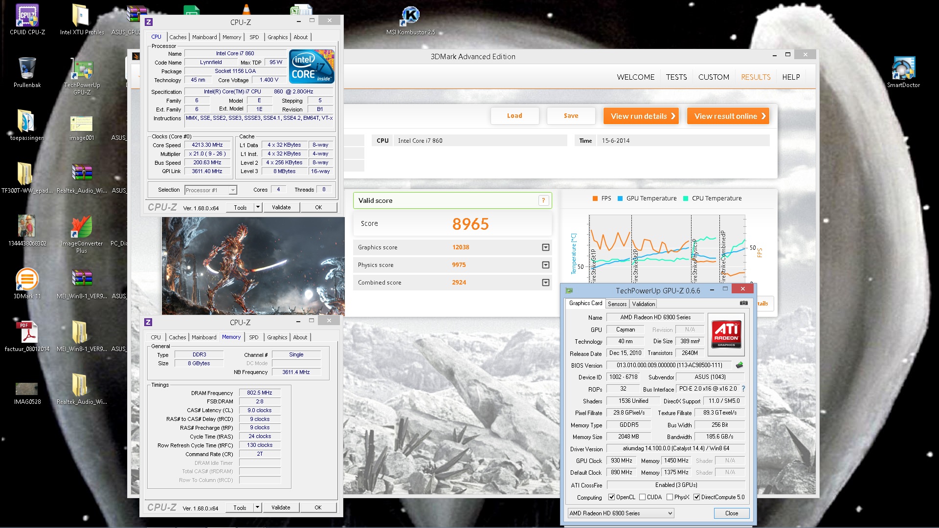Image resolution: width=939 pixels, height=528 pixels.
Task: Open TF300T-WW_epad folder on the desktop
Action: pos(27,178)
